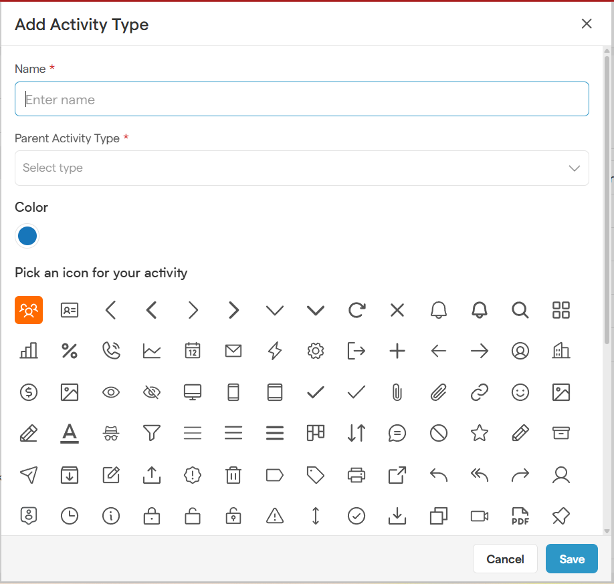Select the orange group meeting icon
614x584 pixels.
pyautogui.click(x=29, y=310)
